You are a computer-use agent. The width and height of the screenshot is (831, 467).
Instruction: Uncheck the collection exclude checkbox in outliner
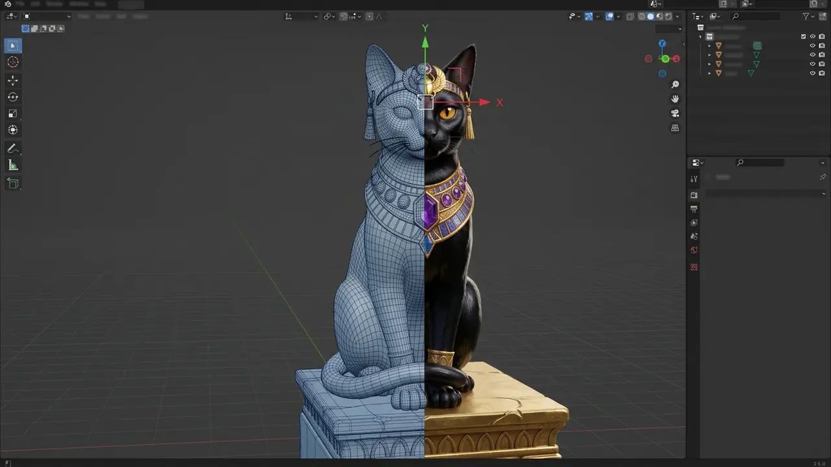tap(803, 37)
